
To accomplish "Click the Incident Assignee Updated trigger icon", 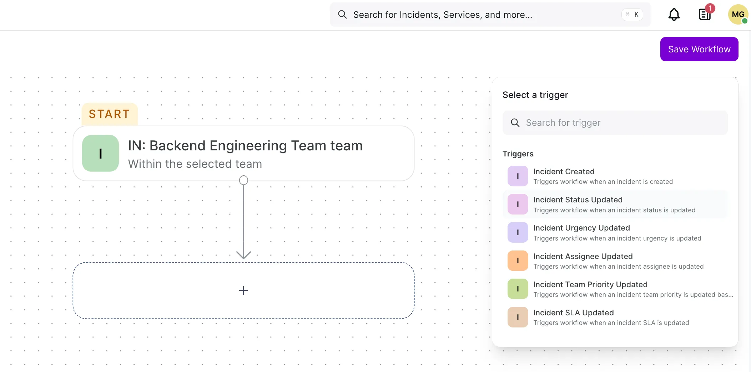I will [518, 261].
